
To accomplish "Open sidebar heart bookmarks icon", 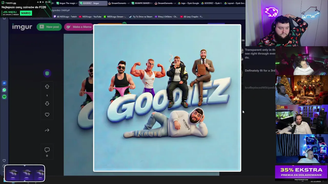I will point(4,160).
